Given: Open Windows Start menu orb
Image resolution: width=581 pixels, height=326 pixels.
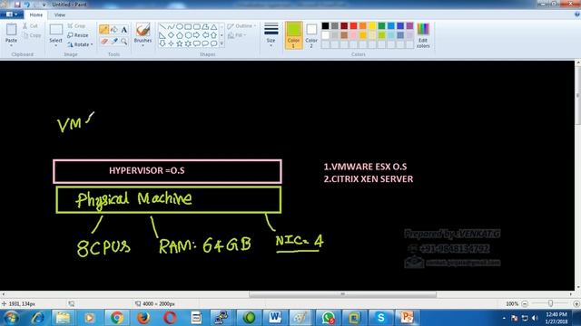Looking at the screenshot, I should coord(11,318).
